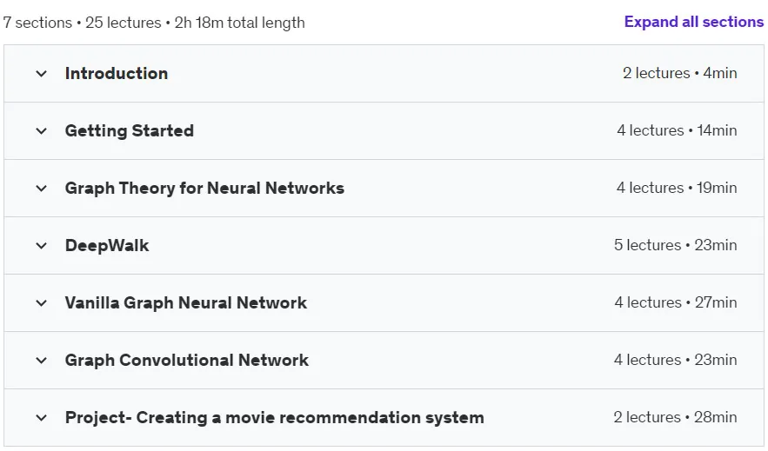Click the Expand all sections link
The width and height of the screenshot is (768, 451).
click(x=693, y=22)
